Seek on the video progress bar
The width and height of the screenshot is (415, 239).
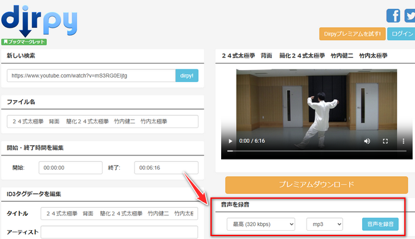(x=314, y=151)
